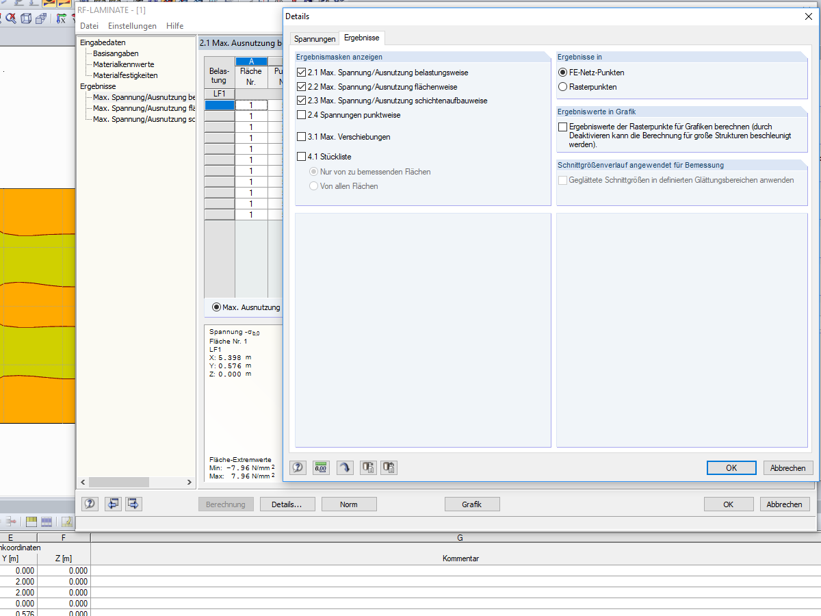Click Abbrechen in the RF-LAMINATE window
Viewport: 821px width, 616px height.
point(785,504)
